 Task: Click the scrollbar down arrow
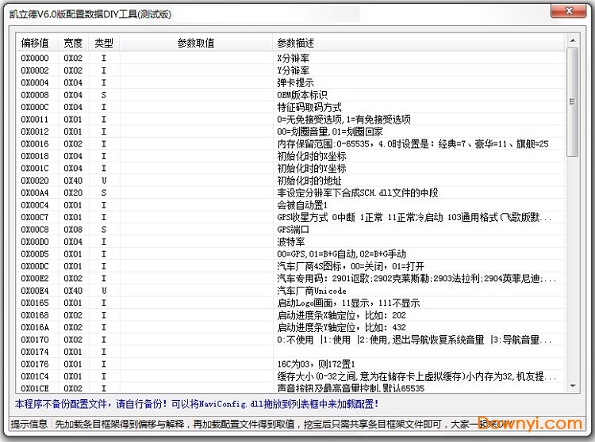572,386
